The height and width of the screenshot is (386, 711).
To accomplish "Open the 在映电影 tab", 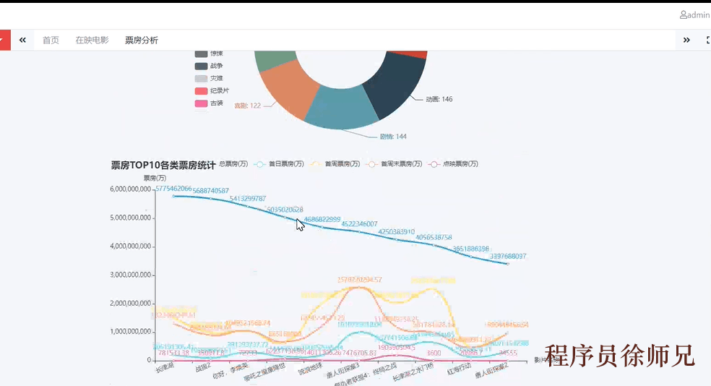I will pyautogui.click(x=92, y=40).
